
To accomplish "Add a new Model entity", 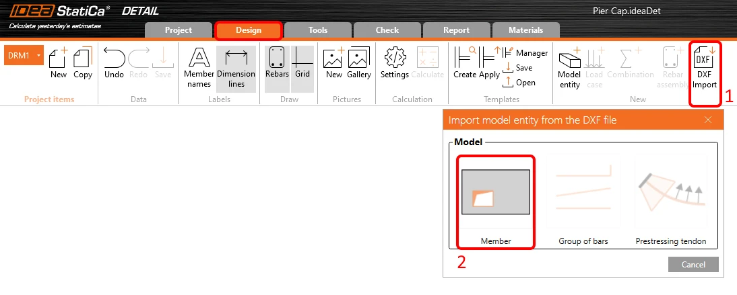I will 570,68.
